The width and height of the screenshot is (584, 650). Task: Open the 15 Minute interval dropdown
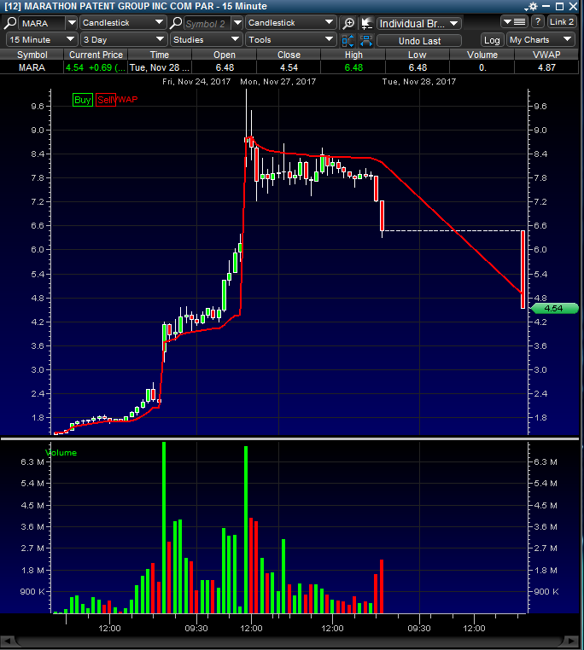tap(42, 40)
